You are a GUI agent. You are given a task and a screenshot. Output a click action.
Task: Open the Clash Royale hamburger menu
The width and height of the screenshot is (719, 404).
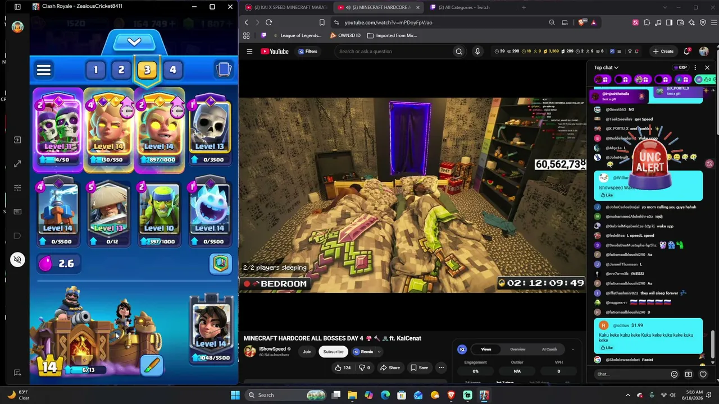pos(44,70)
